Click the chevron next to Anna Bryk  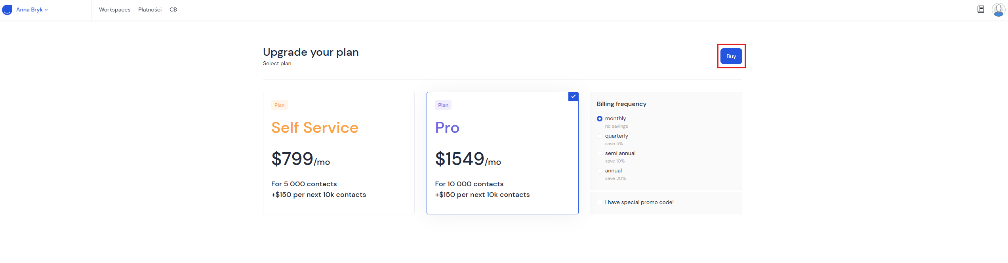46,10
